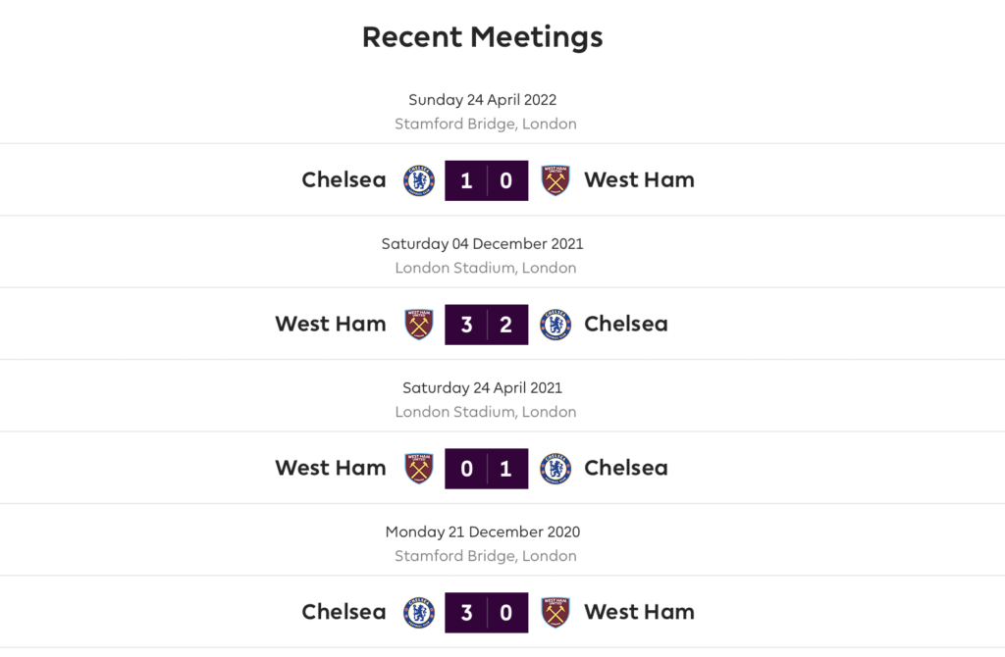This screenshot has width=1005, height=657.
Task: Click the Saturday 04 December 2021 date
Action: (483, 244)
